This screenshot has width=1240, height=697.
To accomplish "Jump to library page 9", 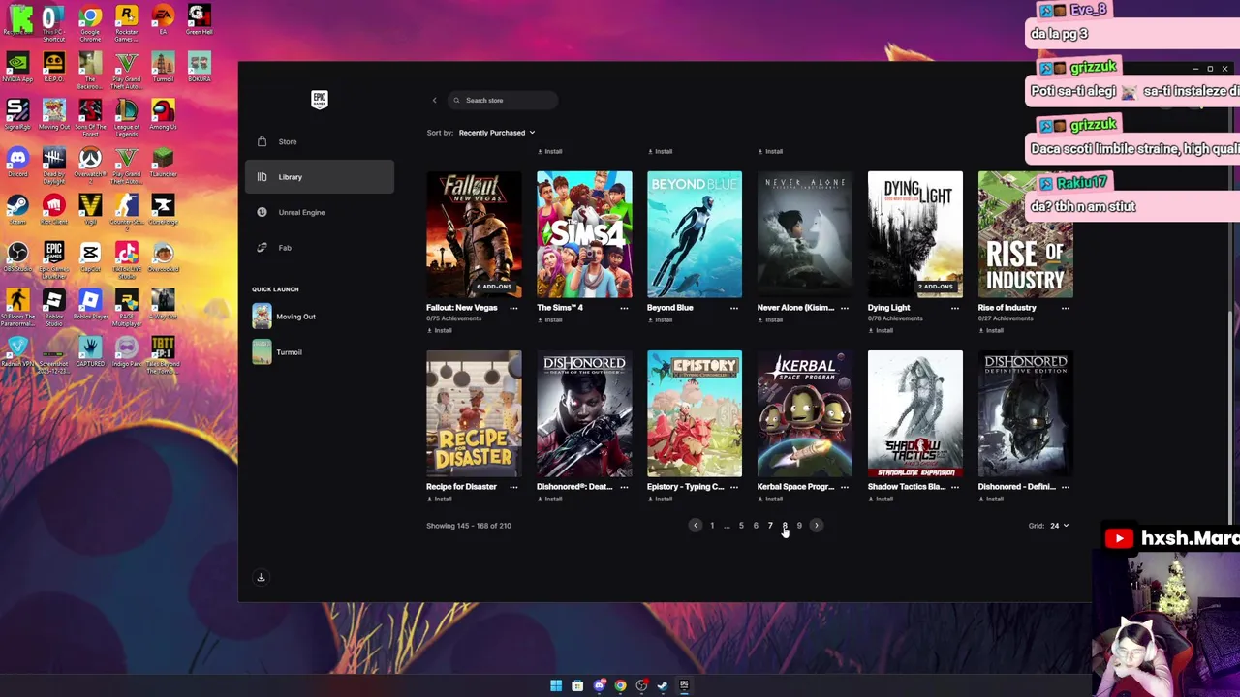I will (799, 526).
